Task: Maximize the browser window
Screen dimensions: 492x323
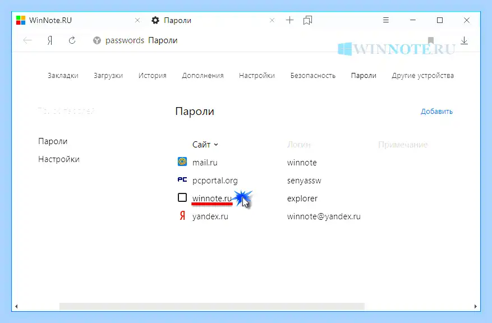Action: (440, 20)
